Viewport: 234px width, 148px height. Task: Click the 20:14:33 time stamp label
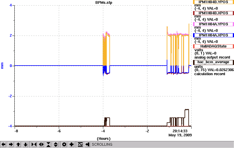pos(180,131)
